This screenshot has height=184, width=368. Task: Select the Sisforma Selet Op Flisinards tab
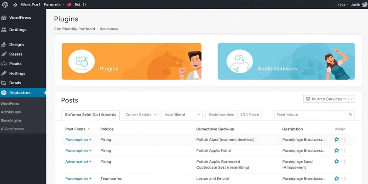90,115
